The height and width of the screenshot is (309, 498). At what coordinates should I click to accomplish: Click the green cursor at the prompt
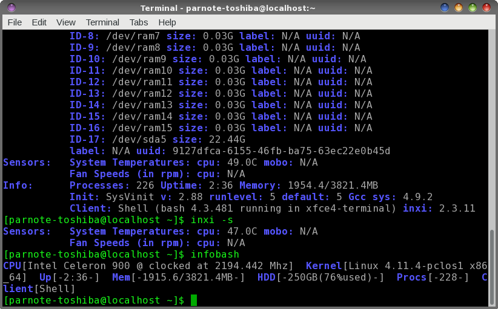(x=194, y=301)
